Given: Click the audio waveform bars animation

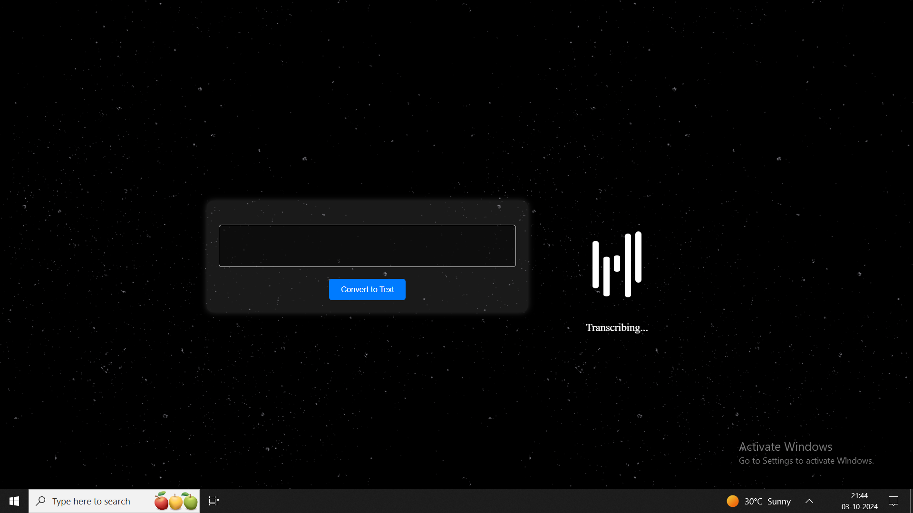Looking at the screenshot, I should click(617, 265).
